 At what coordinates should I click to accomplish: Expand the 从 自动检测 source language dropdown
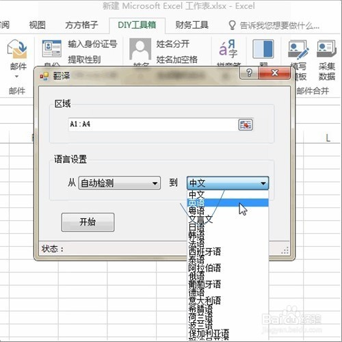(120, 183)
